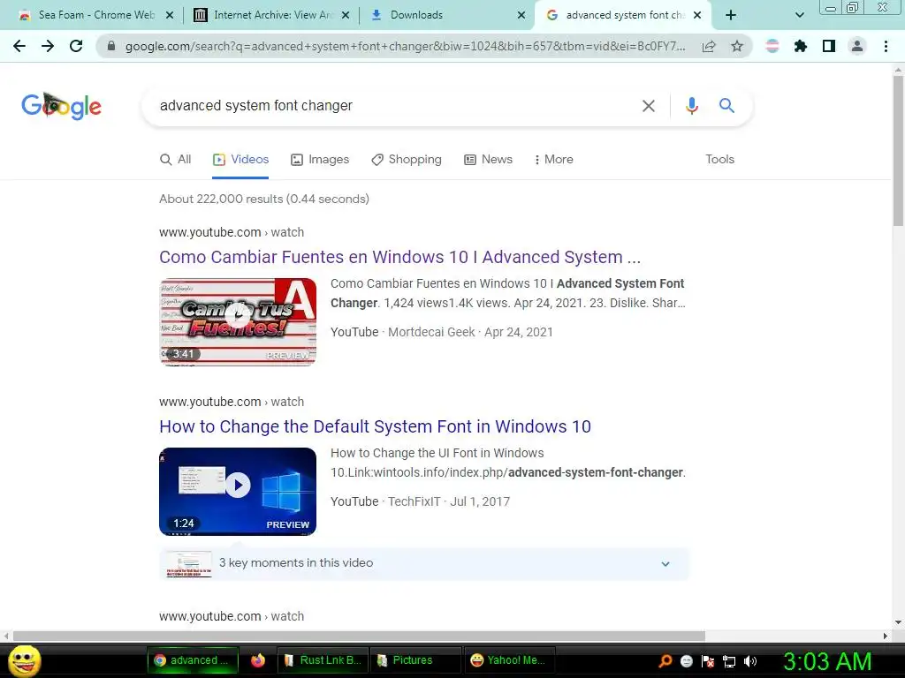The height and width of the screenshot is (678, 905).
Task: Click inside the Google search input field
Action: [392, 106]
